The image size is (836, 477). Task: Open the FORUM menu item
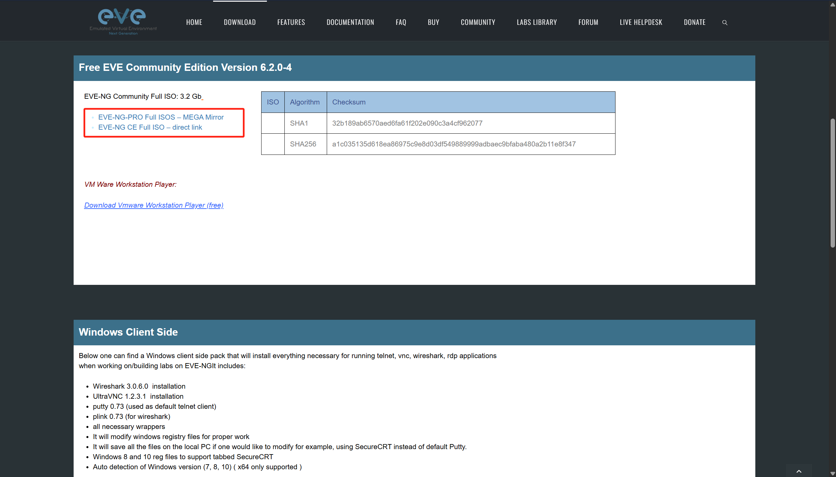(588, 22)
